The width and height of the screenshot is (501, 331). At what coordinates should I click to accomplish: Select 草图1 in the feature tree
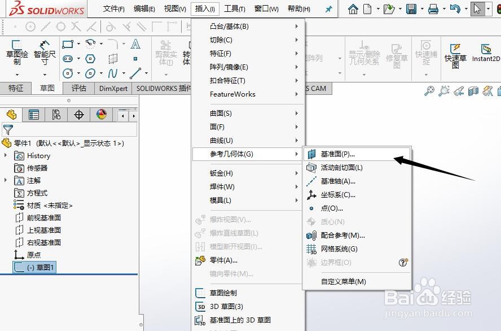coord(38,268)
